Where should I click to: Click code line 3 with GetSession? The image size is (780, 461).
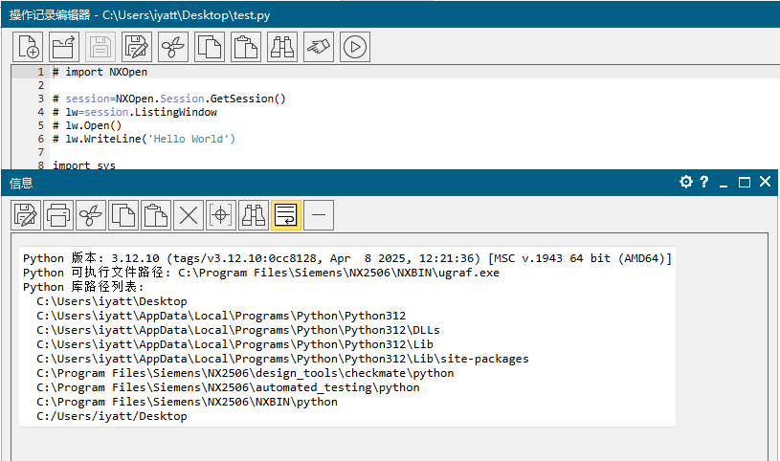click(x=170, y=99)
